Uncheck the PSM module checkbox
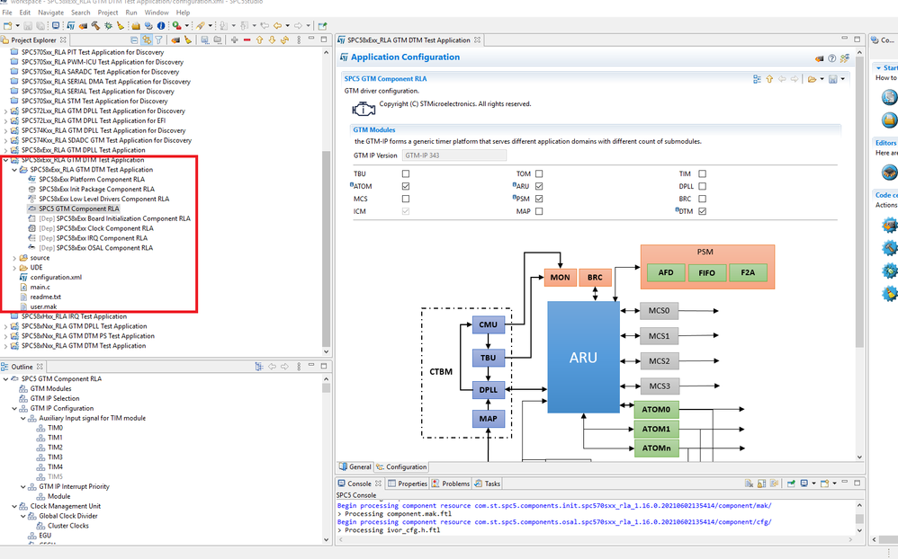The image size is (898, 559). click(539, 199)
